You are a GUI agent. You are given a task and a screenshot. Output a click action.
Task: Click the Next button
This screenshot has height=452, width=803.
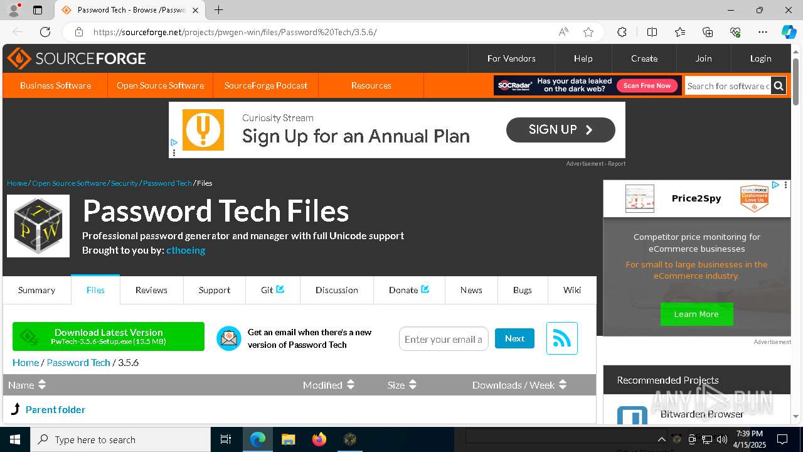514,338
